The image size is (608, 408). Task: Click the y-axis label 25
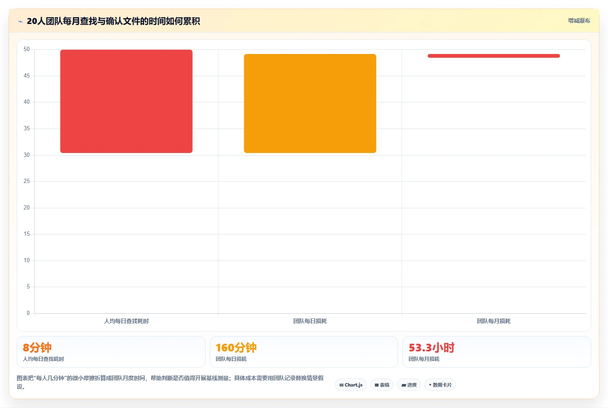(x=27, y=181)
